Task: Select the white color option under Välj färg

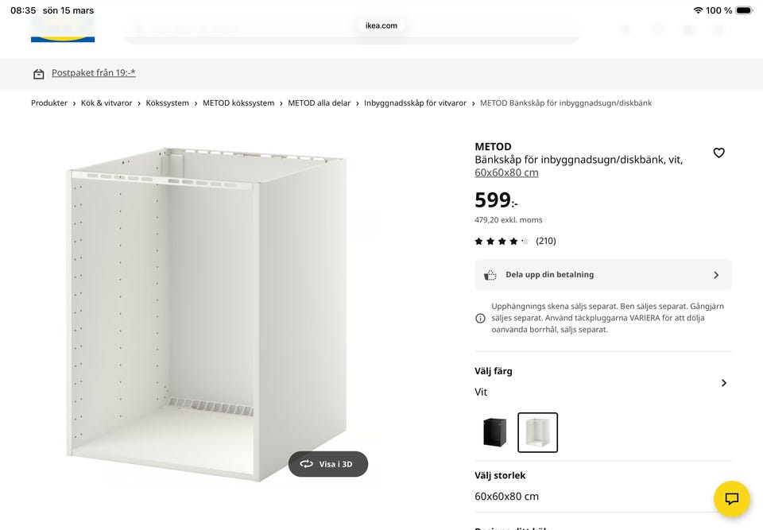Action: [x=537, y=431]
